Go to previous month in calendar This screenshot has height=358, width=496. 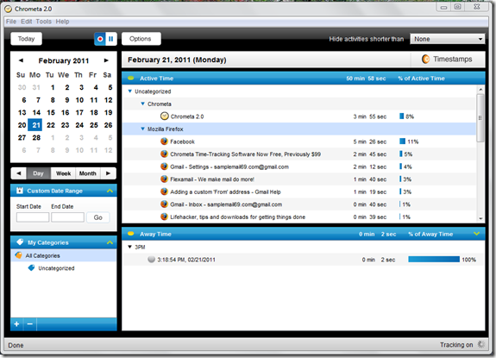coord(21,60)
